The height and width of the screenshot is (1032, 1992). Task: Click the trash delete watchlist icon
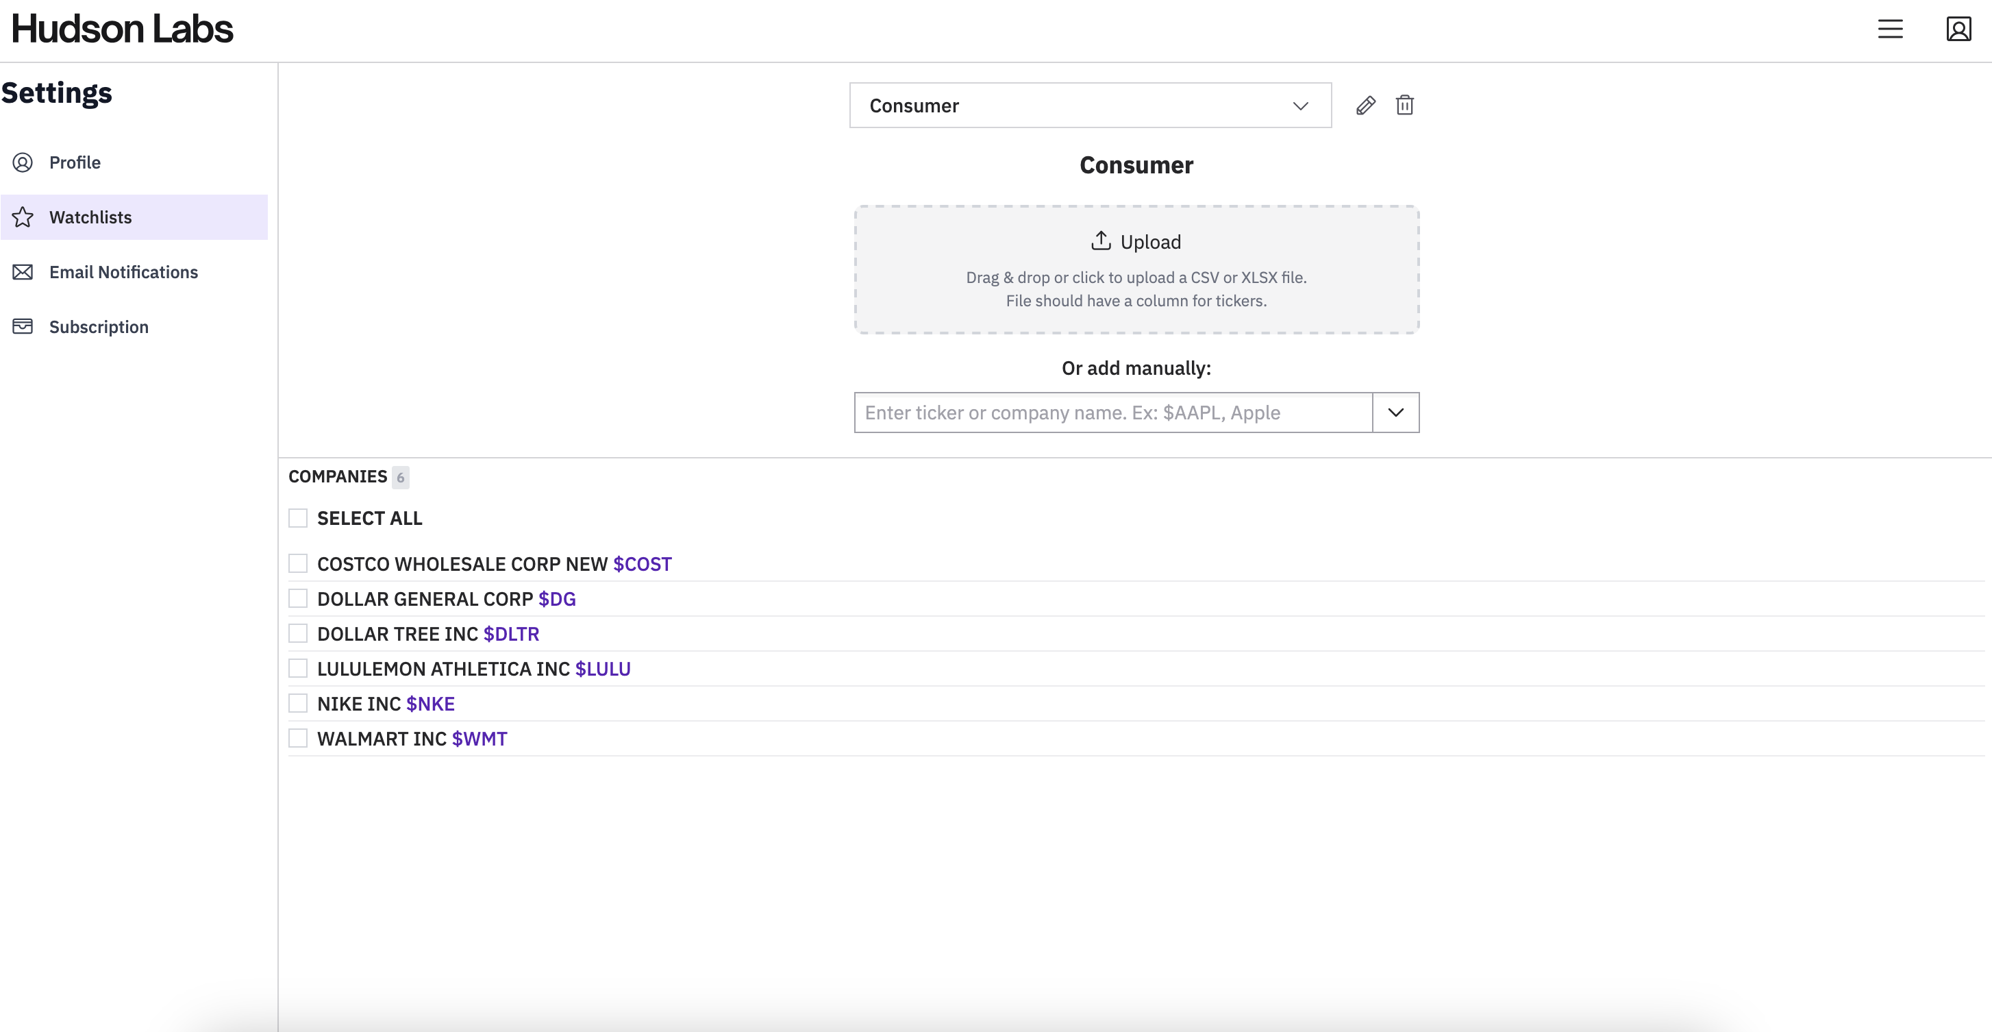pos(1404,106)
